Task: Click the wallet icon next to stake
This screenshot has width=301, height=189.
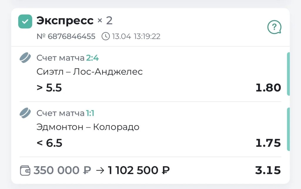Action: (x=25, y=170)
